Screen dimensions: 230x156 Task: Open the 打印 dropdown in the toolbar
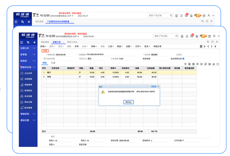[x=138, y=46]
